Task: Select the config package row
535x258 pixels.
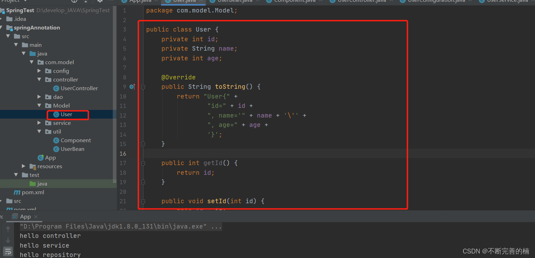Action: tap(58, 71)
